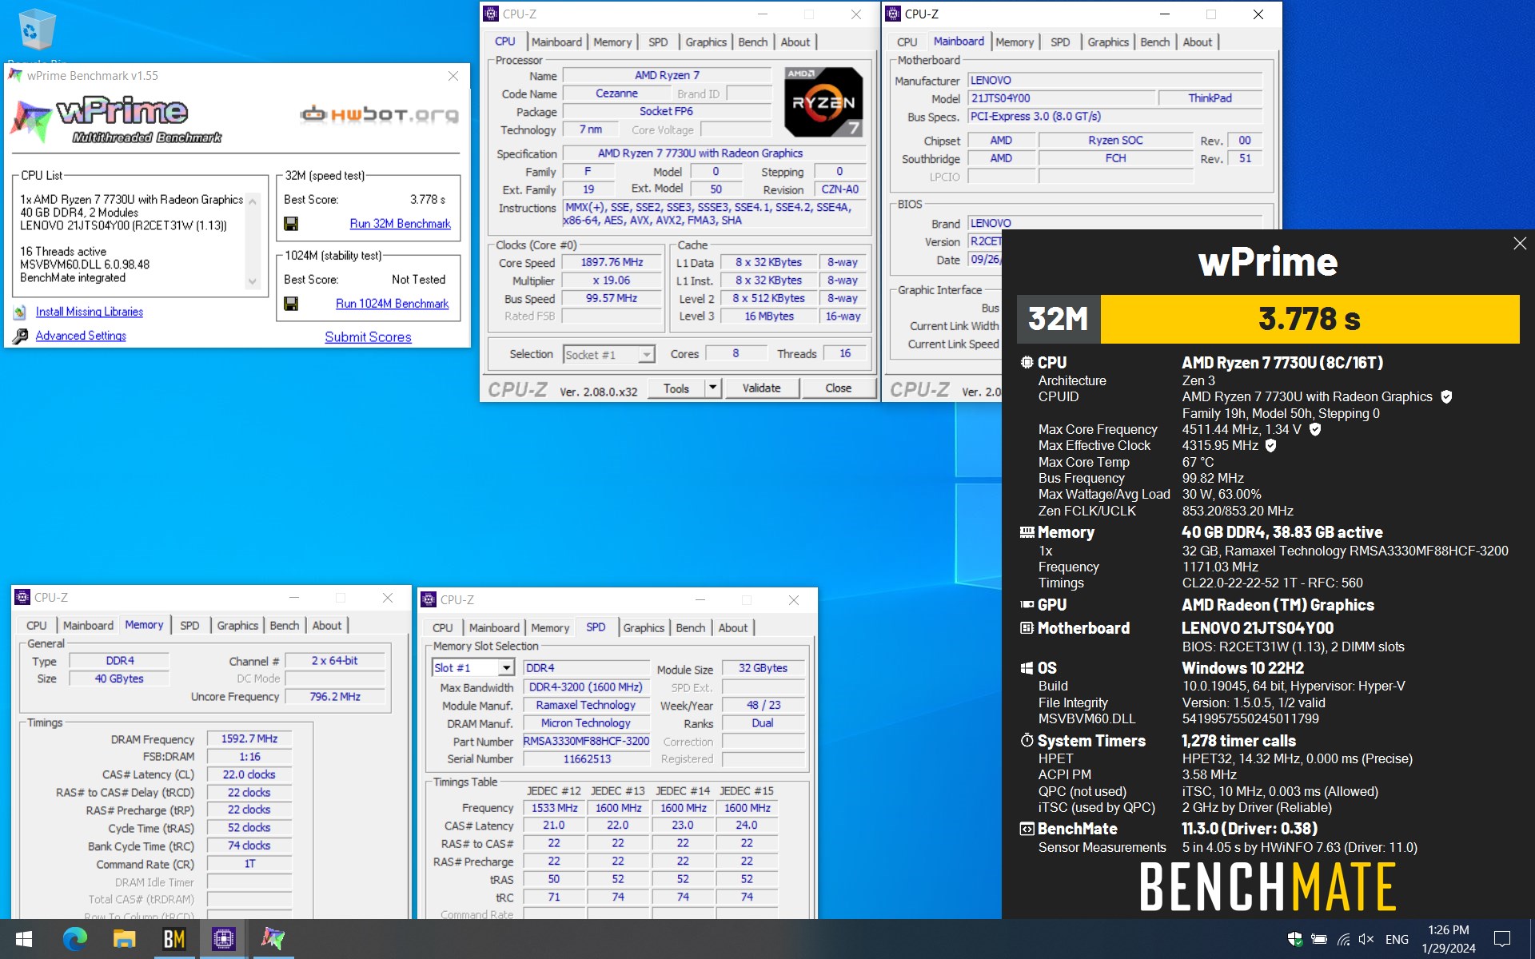Click the 32M result 3.778 s bar
Viewport: 1535px width, 959px height.
click(1310, 319)
